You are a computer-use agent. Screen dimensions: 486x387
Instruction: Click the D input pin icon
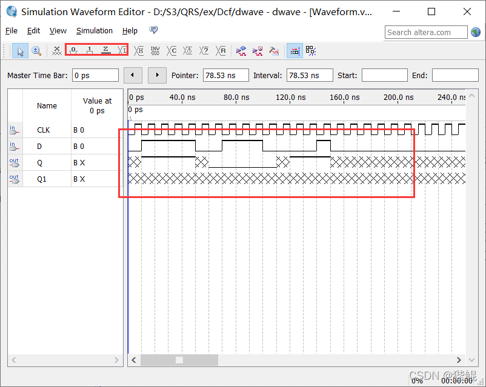(x=15, y=146)
